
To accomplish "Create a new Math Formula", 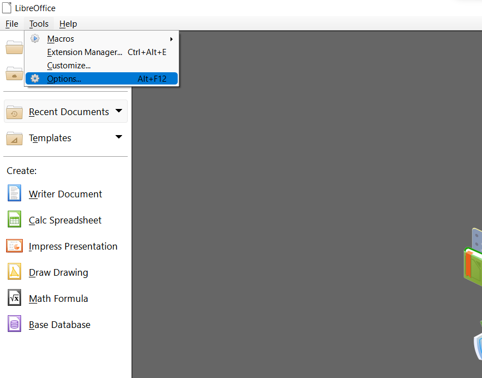I will point(58,299).
